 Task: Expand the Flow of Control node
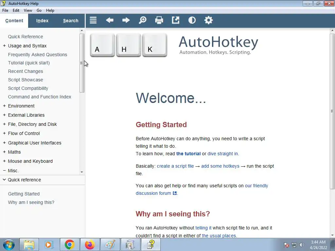[x=4, y=133]
